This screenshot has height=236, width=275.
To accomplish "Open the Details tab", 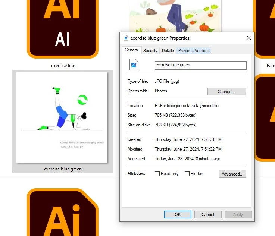I will click(168, 51).
